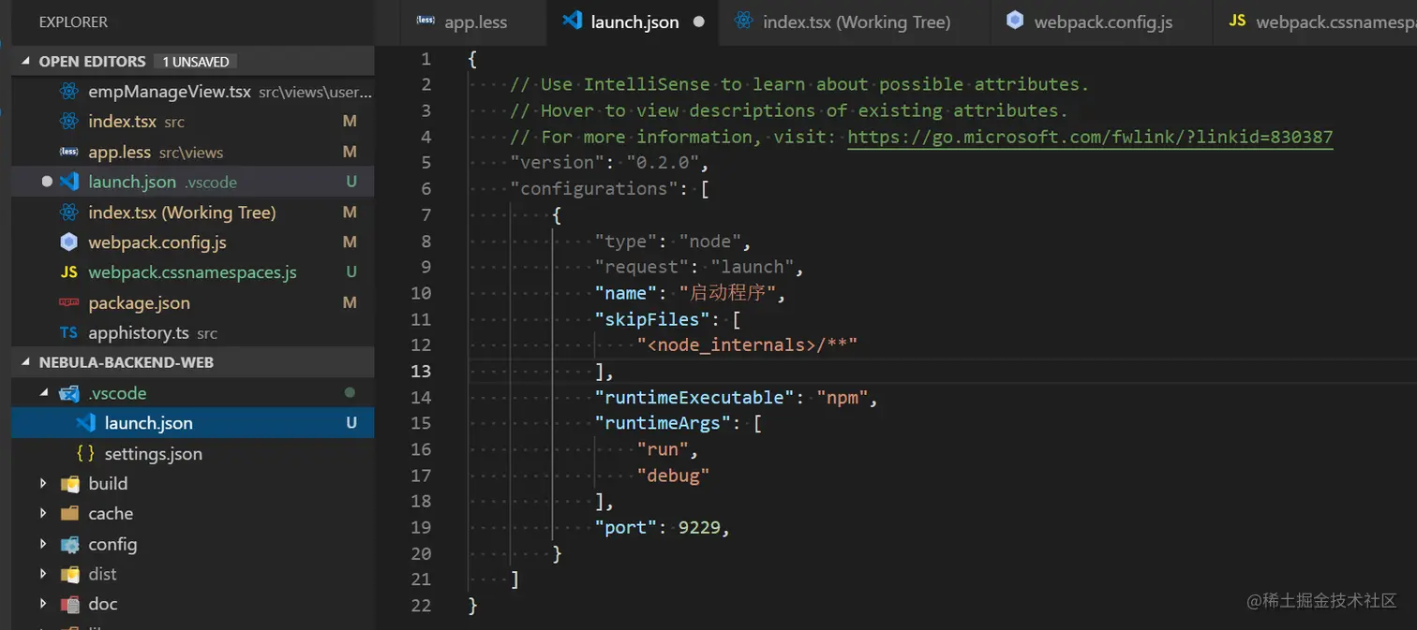Click the "runtimeExecutable" key in editor
This screenshot has width=1417, height=630.
click(695, 397)
